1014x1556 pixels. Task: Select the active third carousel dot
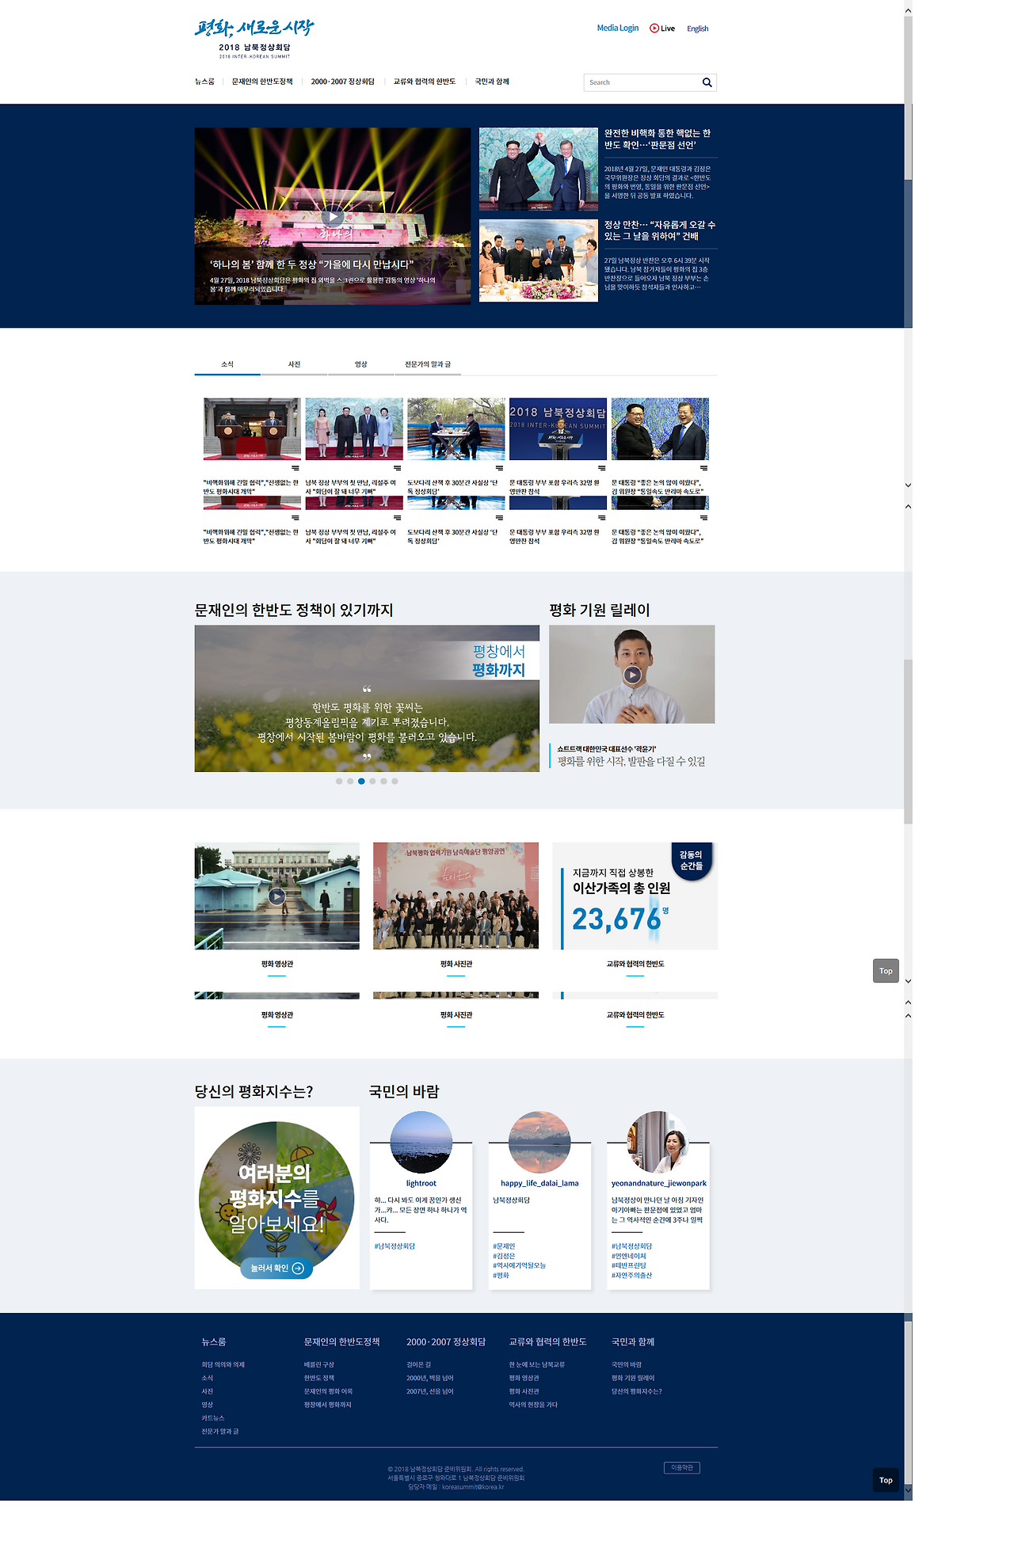click(361, 781)
